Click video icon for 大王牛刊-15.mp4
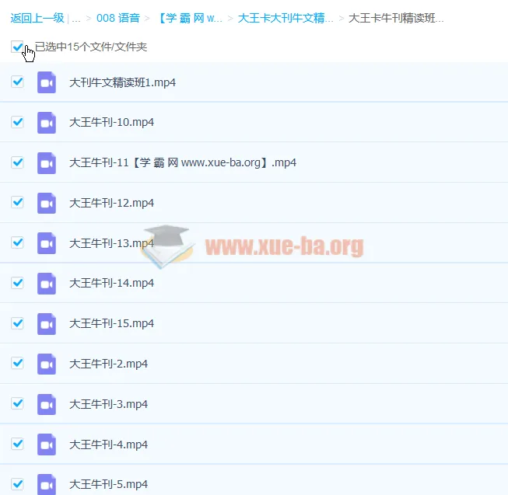The image size is (508, 495). click(47, 323)
